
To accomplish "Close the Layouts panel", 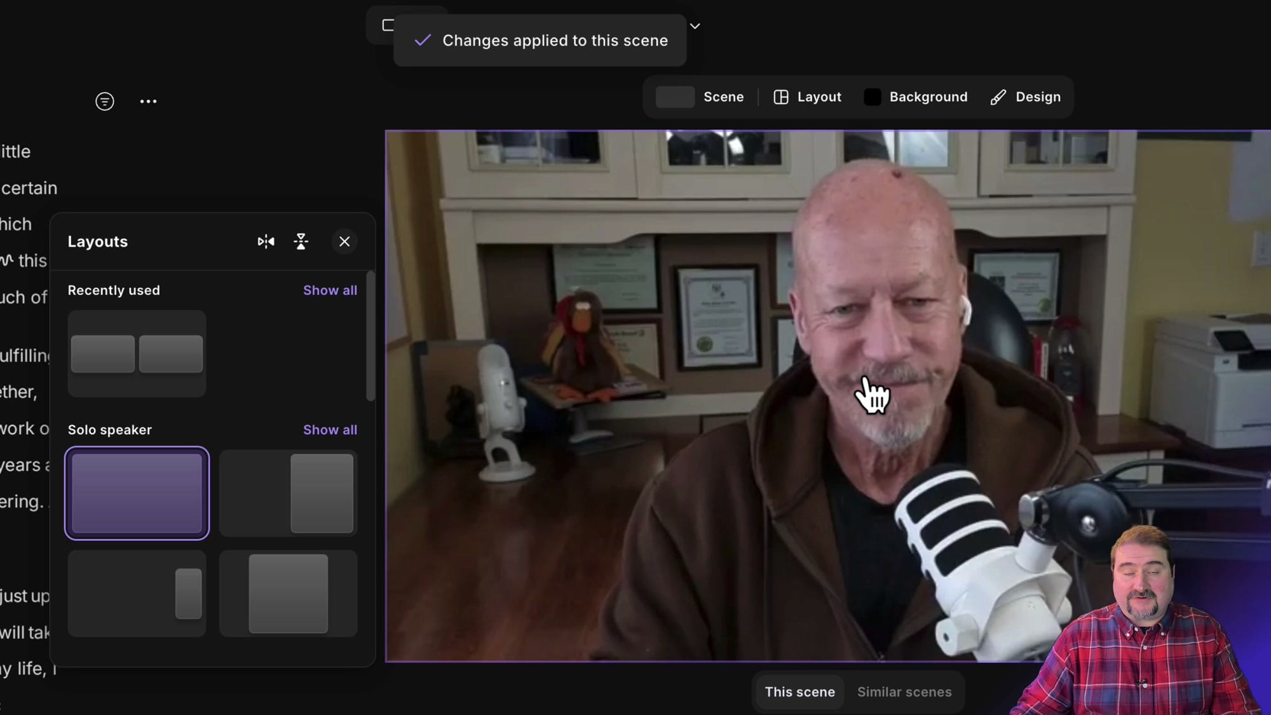I will 344,242.
